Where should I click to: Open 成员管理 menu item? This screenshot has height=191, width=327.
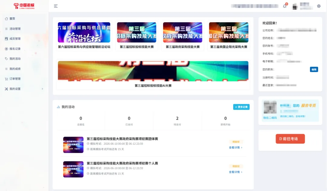point(15,38)
